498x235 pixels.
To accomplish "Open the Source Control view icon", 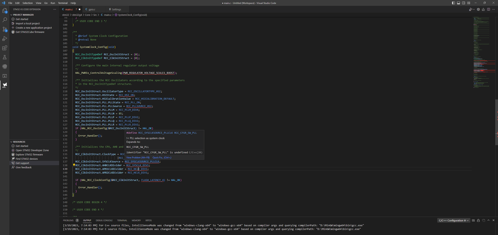I will click(4, 29).
